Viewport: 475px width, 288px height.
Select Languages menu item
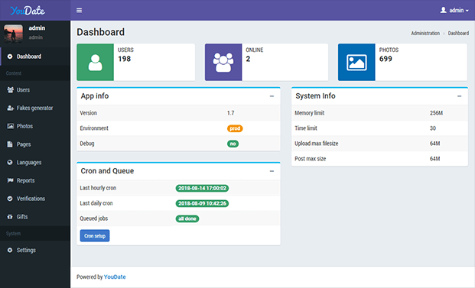click(35, 163)
